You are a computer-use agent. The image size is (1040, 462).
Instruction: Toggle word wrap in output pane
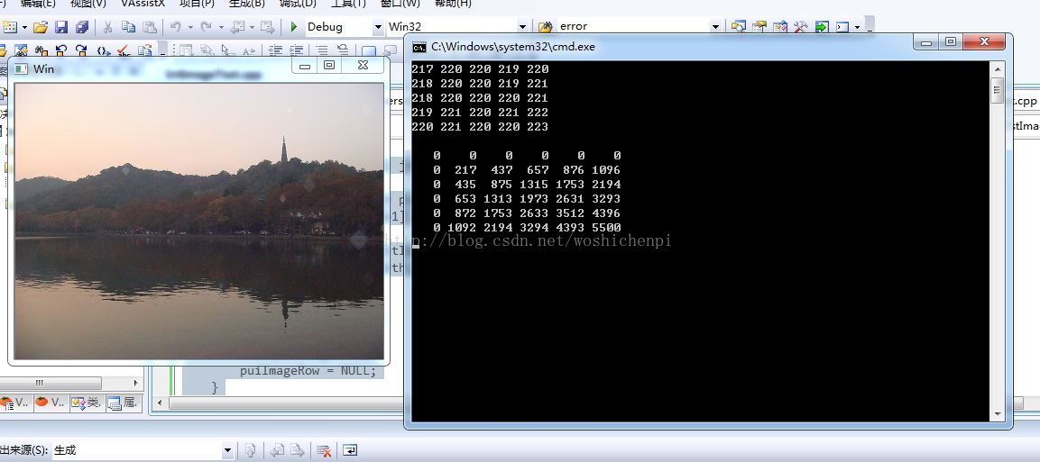(350, 451)
